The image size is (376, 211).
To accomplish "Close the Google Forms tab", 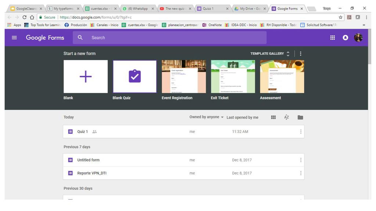I will [302, 9].
